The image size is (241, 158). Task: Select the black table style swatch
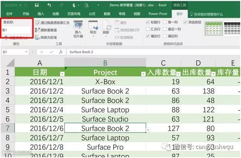click(232, 29)
